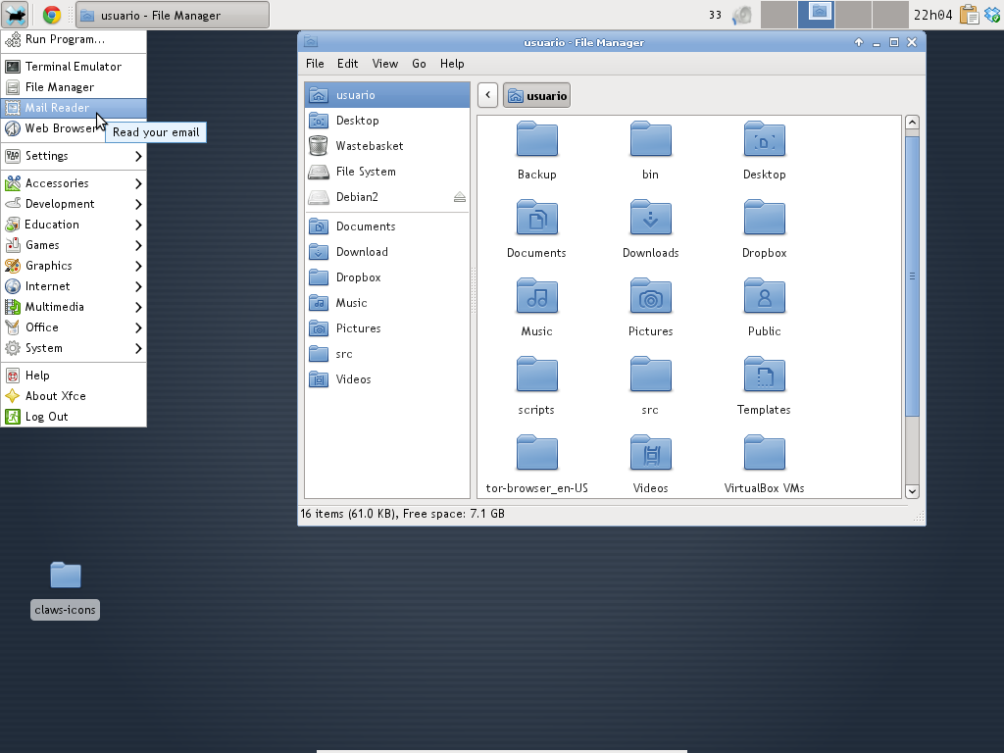Select the scripts folder icon
The height and width of the screenshot is (753, 1004).
click(536, 376)
